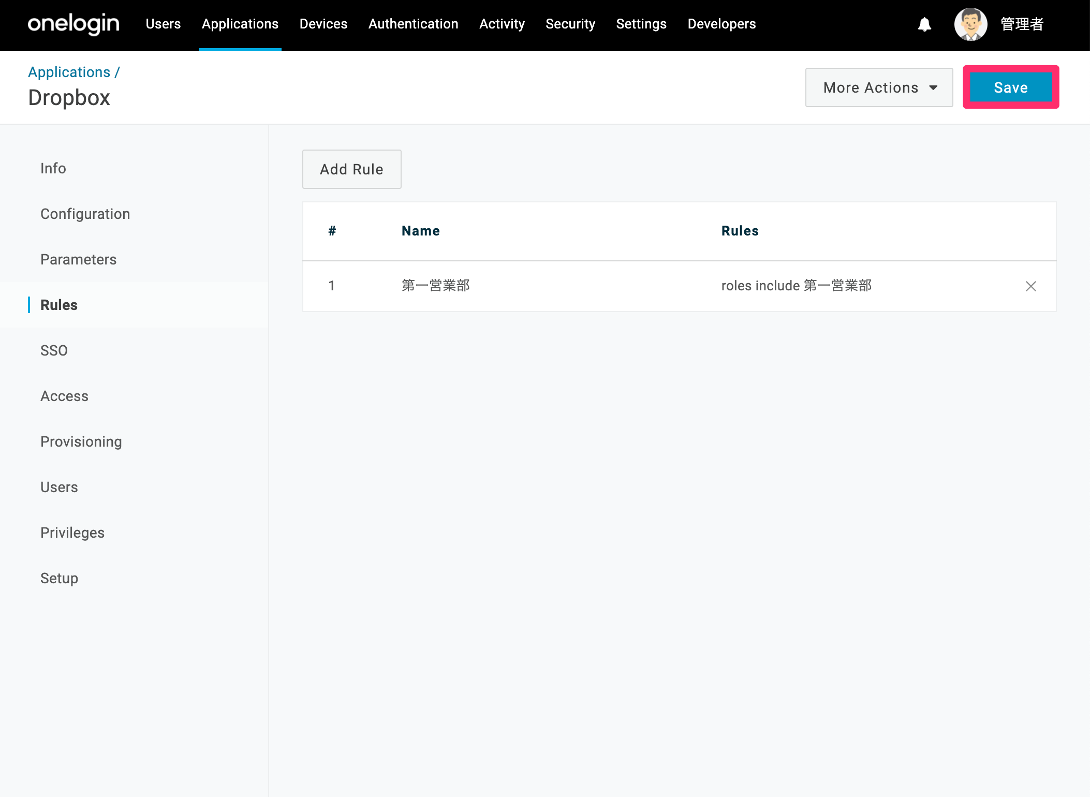Switch to the Privileges tab
Screen dimensions: 1090x797
[x=72, y=533]
